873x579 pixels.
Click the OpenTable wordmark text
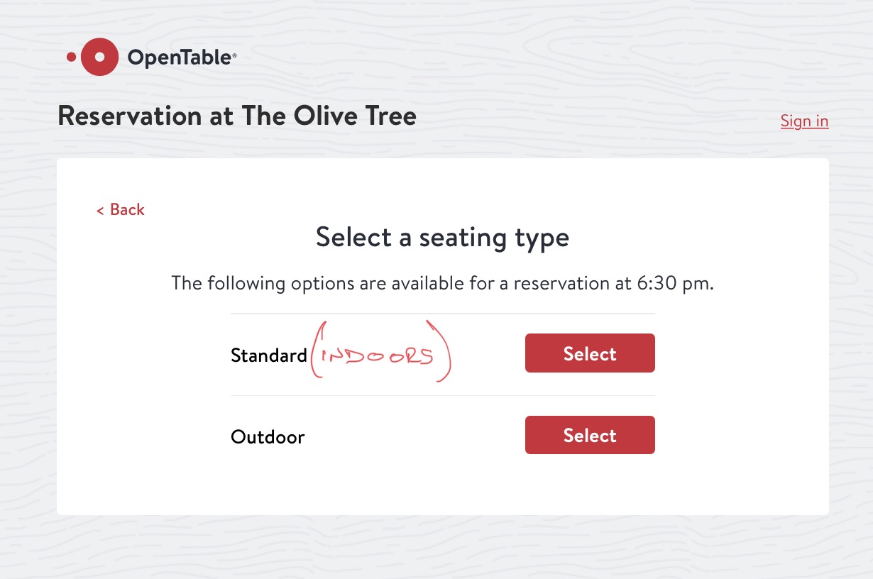[179, 57]
